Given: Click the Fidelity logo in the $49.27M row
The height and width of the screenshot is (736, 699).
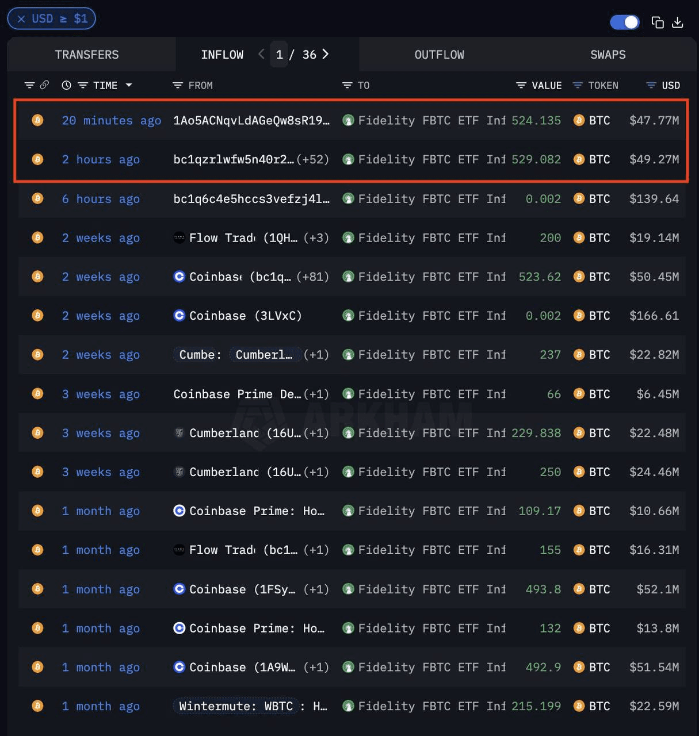Looking at the screenshot, I should [x=348, y=159].
